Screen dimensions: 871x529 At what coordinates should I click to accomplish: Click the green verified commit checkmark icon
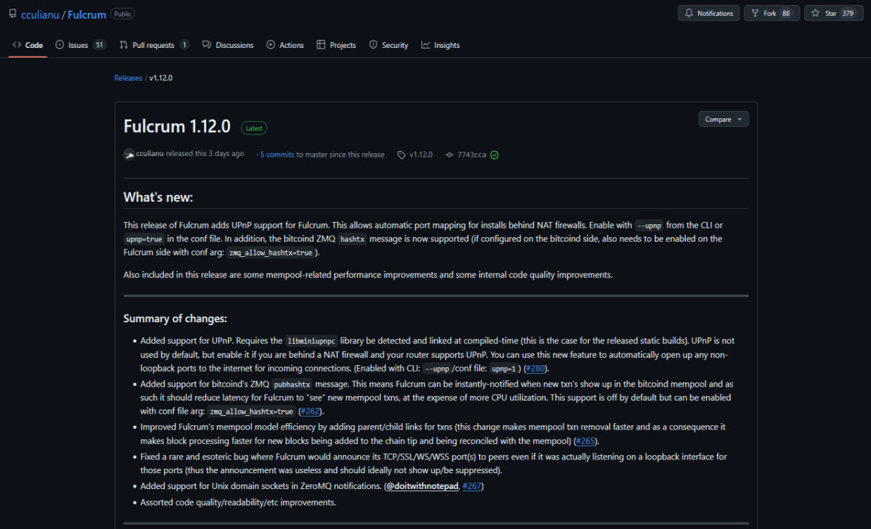click(x=494, y=155)
